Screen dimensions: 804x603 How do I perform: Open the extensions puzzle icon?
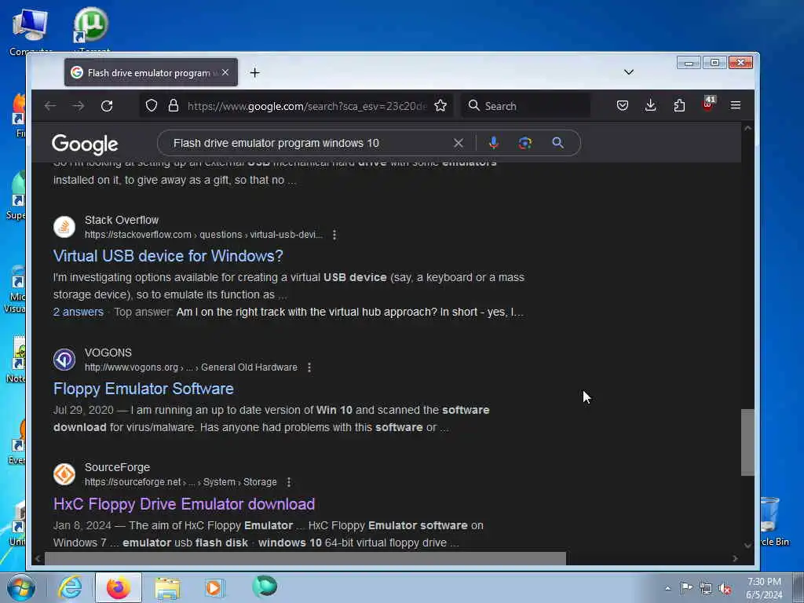(x=679, y=106)
